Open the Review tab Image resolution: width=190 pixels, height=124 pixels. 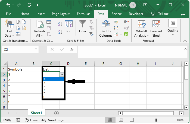pos(116,14)
